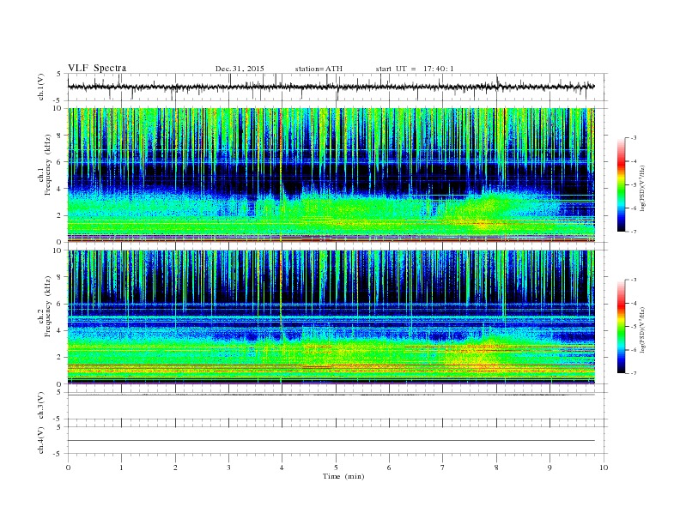Click the "0" tick on the time axis
680x525 pixels.
(68, 468)
